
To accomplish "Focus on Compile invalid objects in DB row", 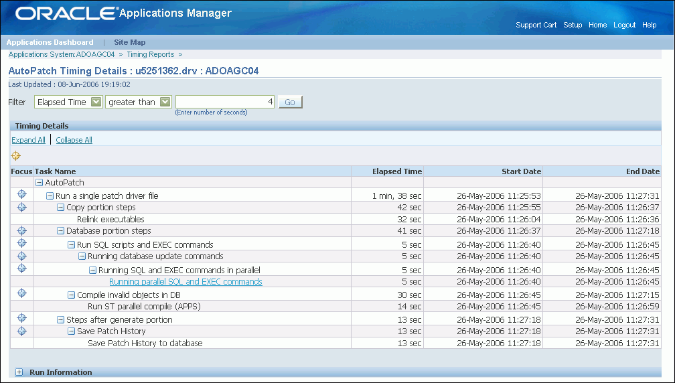I will click(x=21, y=293).
